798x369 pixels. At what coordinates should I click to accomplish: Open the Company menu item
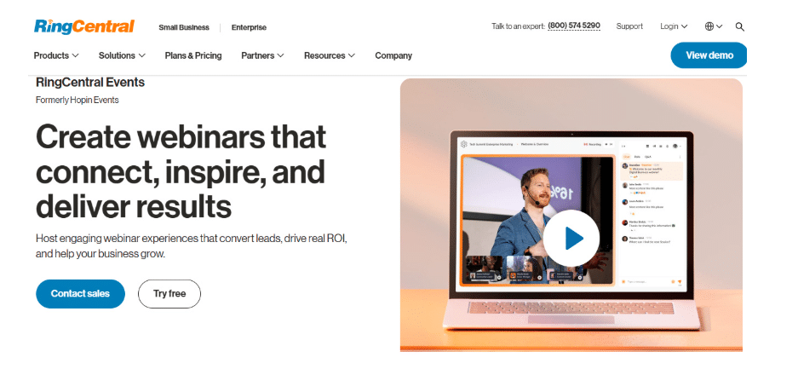click(393, 55)
